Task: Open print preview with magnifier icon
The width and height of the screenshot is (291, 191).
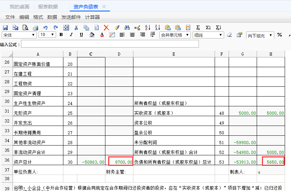Action: (25, 28)
